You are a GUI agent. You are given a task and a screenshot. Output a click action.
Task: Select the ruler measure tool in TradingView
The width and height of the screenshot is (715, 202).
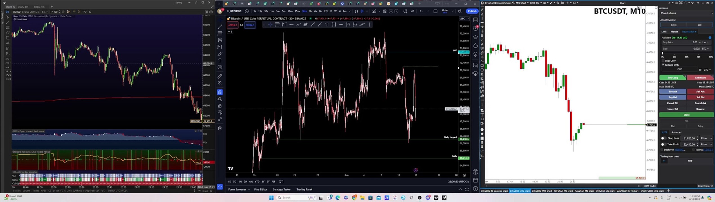(x=220, y=76)
